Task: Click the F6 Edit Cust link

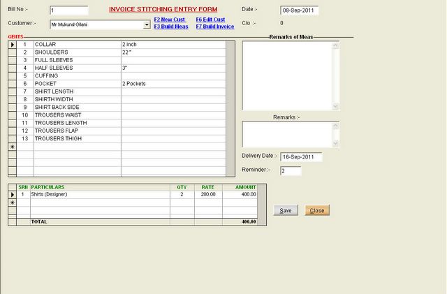Action: [210, 20]
